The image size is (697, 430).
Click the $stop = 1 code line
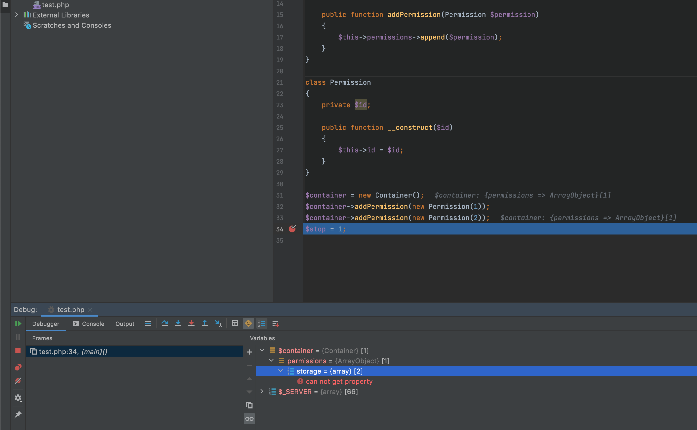point(325,229)
